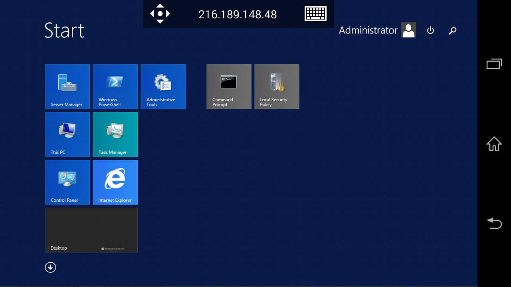This screenshot has width=511, height=287.
Task: Open Local Security Policy
Action: point(277,86)
